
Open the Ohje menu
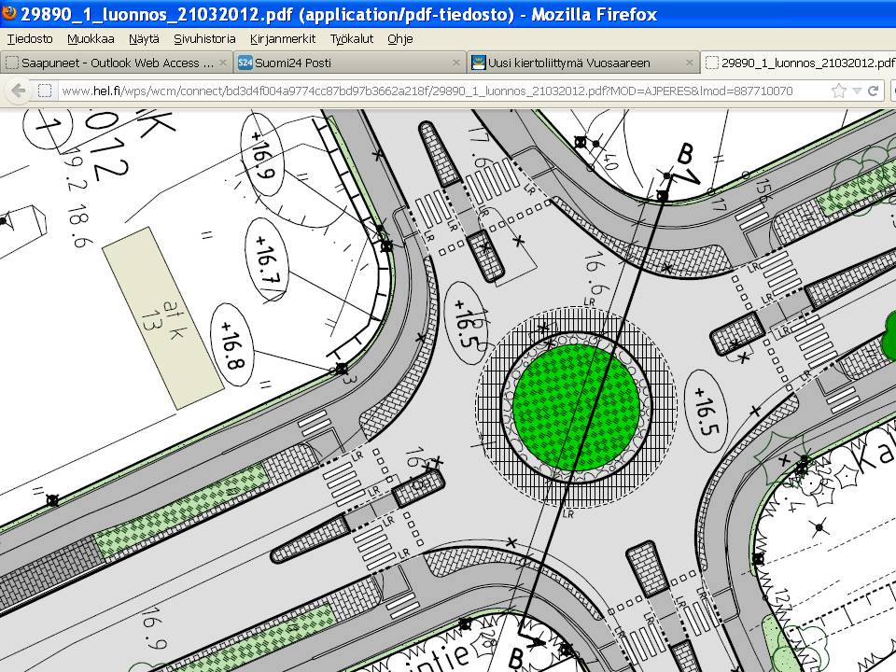point(400,39)
